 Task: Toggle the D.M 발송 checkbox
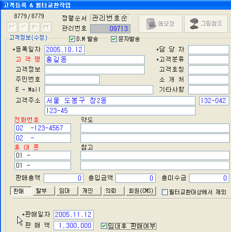click(x=72, y=39)
